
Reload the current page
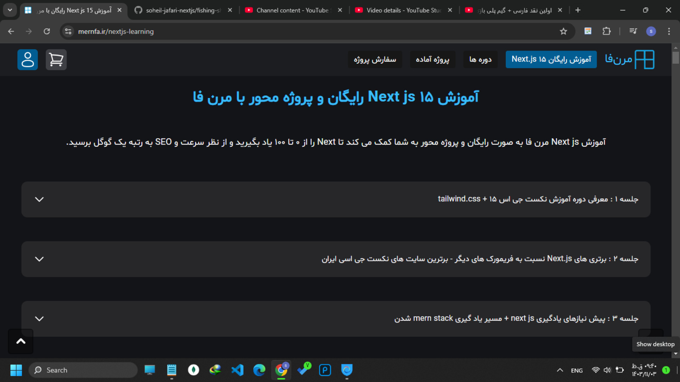tap(47, 31)
